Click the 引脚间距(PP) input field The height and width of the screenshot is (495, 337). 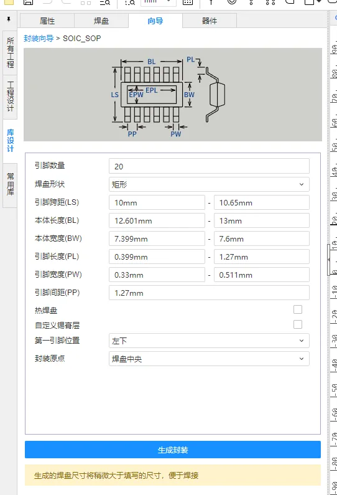[x=209, y=293]
